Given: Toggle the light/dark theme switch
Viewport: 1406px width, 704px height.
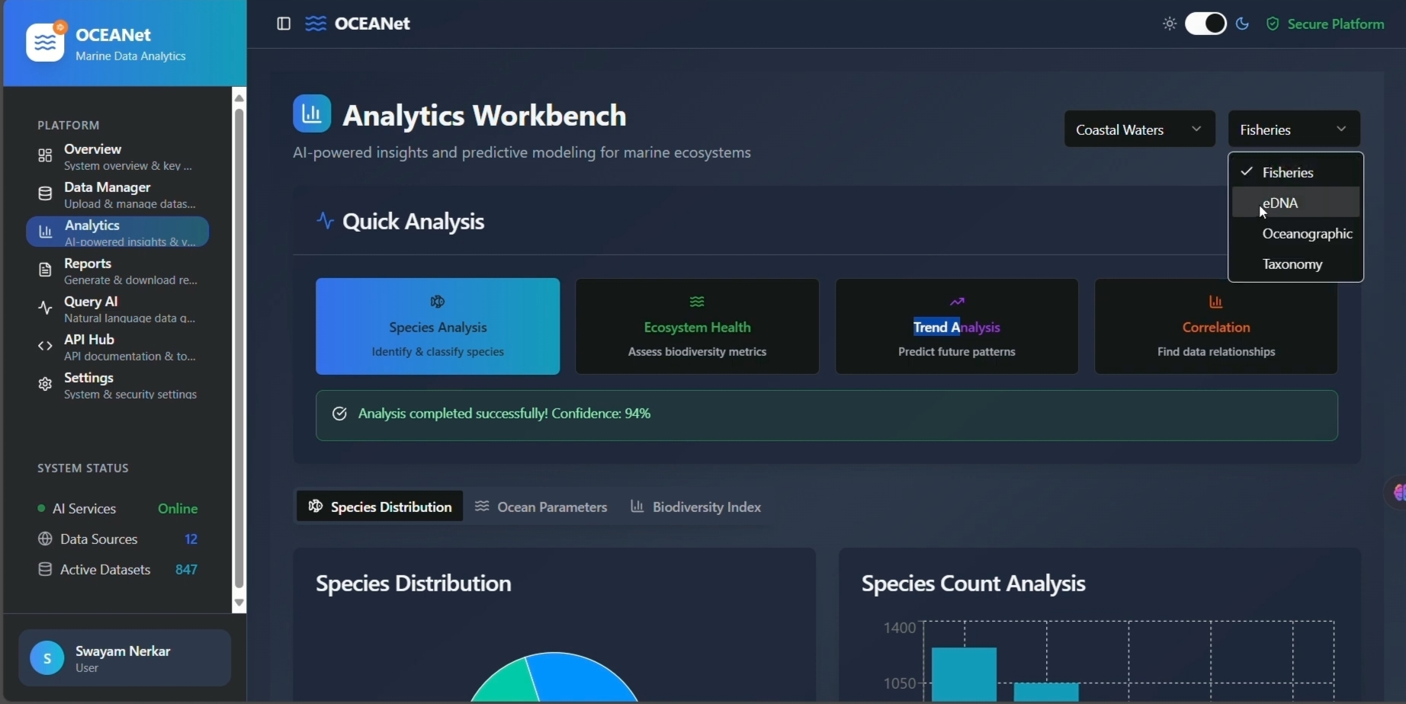Looking at the screenshot, I should pos(1205,24).
